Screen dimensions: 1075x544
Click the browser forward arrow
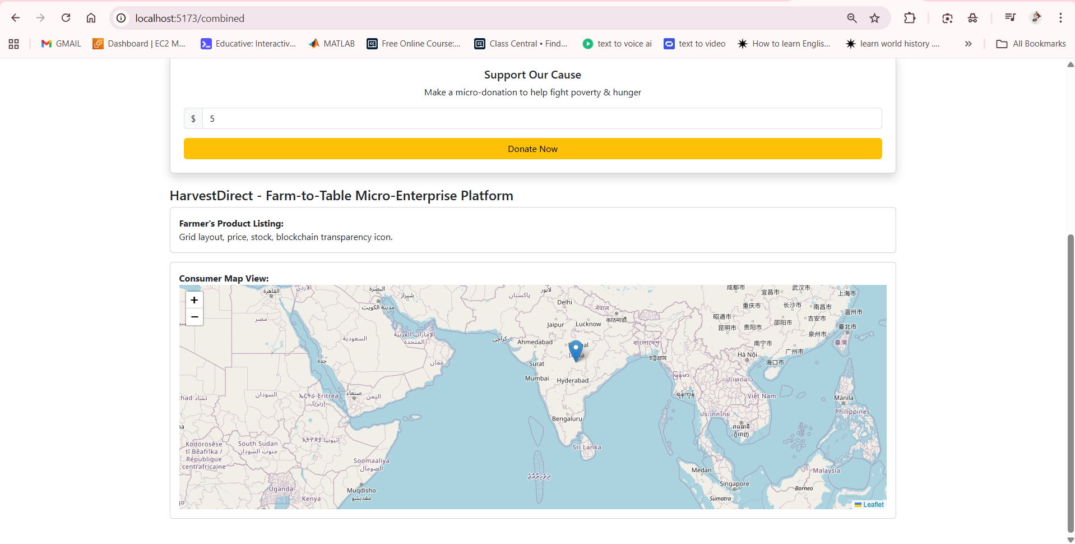40,18
